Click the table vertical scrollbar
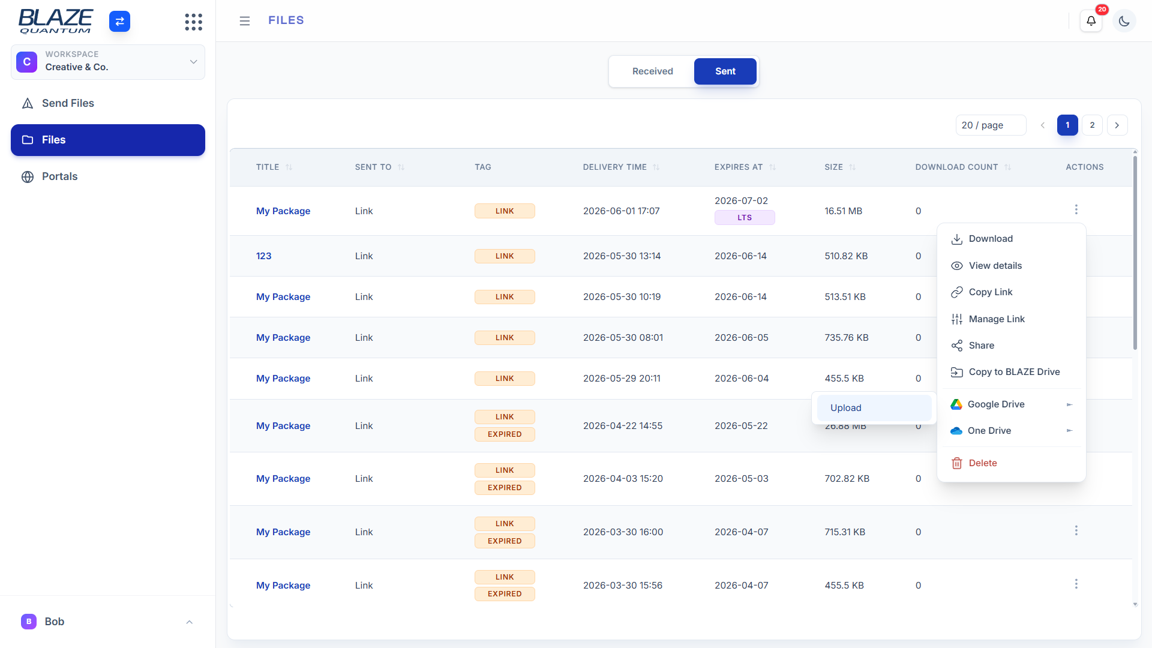The height and width of the screenshot is (648, 1152). pyautogui.click(x=1135, y=252)
